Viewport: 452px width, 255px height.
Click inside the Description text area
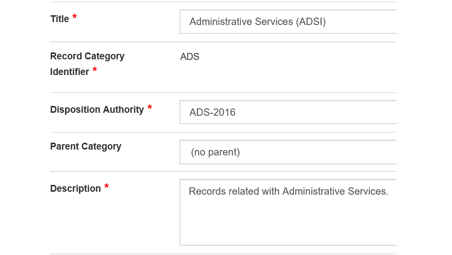[x=288, y=212]
